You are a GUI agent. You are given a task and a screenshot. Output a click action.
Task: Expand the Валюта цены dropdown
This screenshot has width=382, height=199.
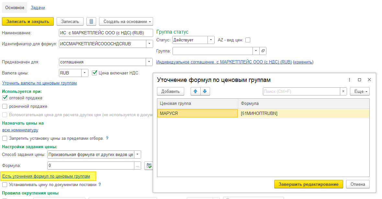click(x=84, y=73)
